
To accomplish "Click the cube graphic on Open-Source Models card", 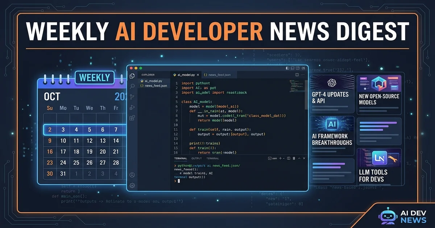I will coord(379,84).
